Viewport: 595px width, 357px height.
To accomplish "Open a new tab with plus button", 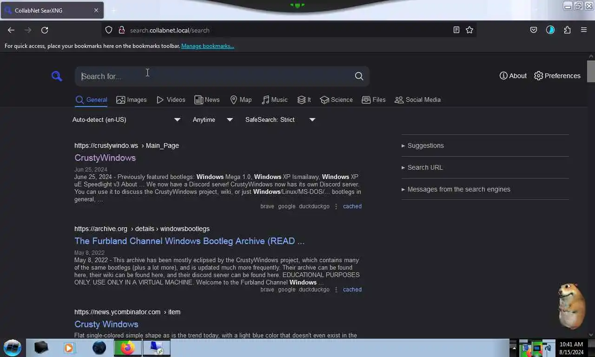I will tap(113, 10).
